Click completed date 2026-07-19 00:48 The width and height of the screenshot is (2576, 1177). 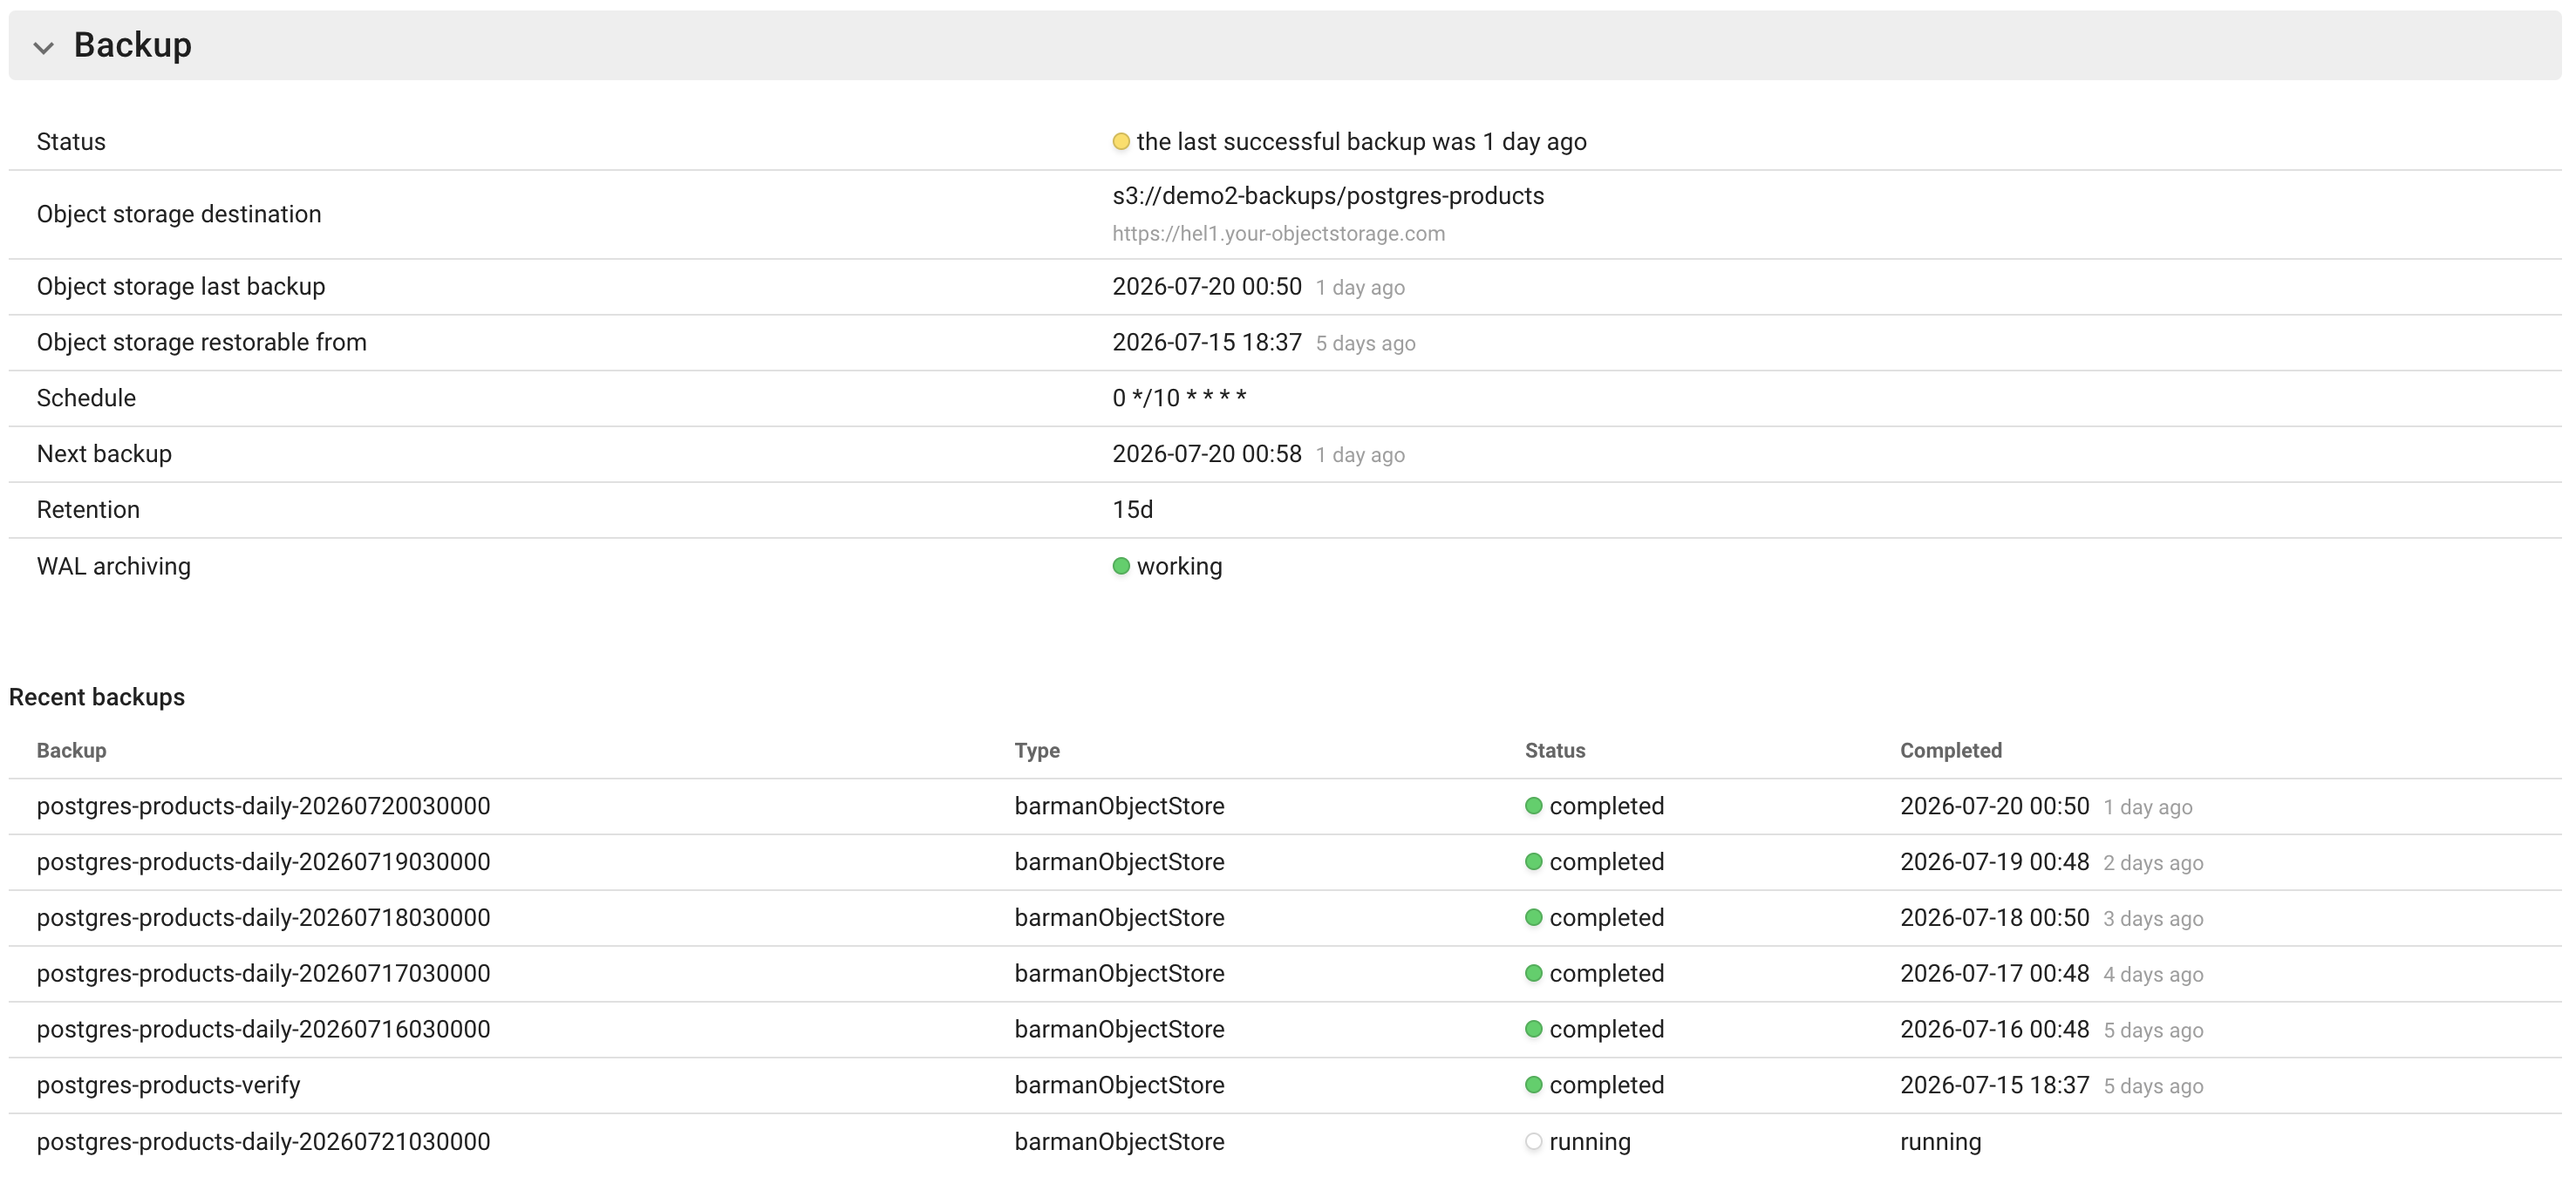[x=1994, y=862]
